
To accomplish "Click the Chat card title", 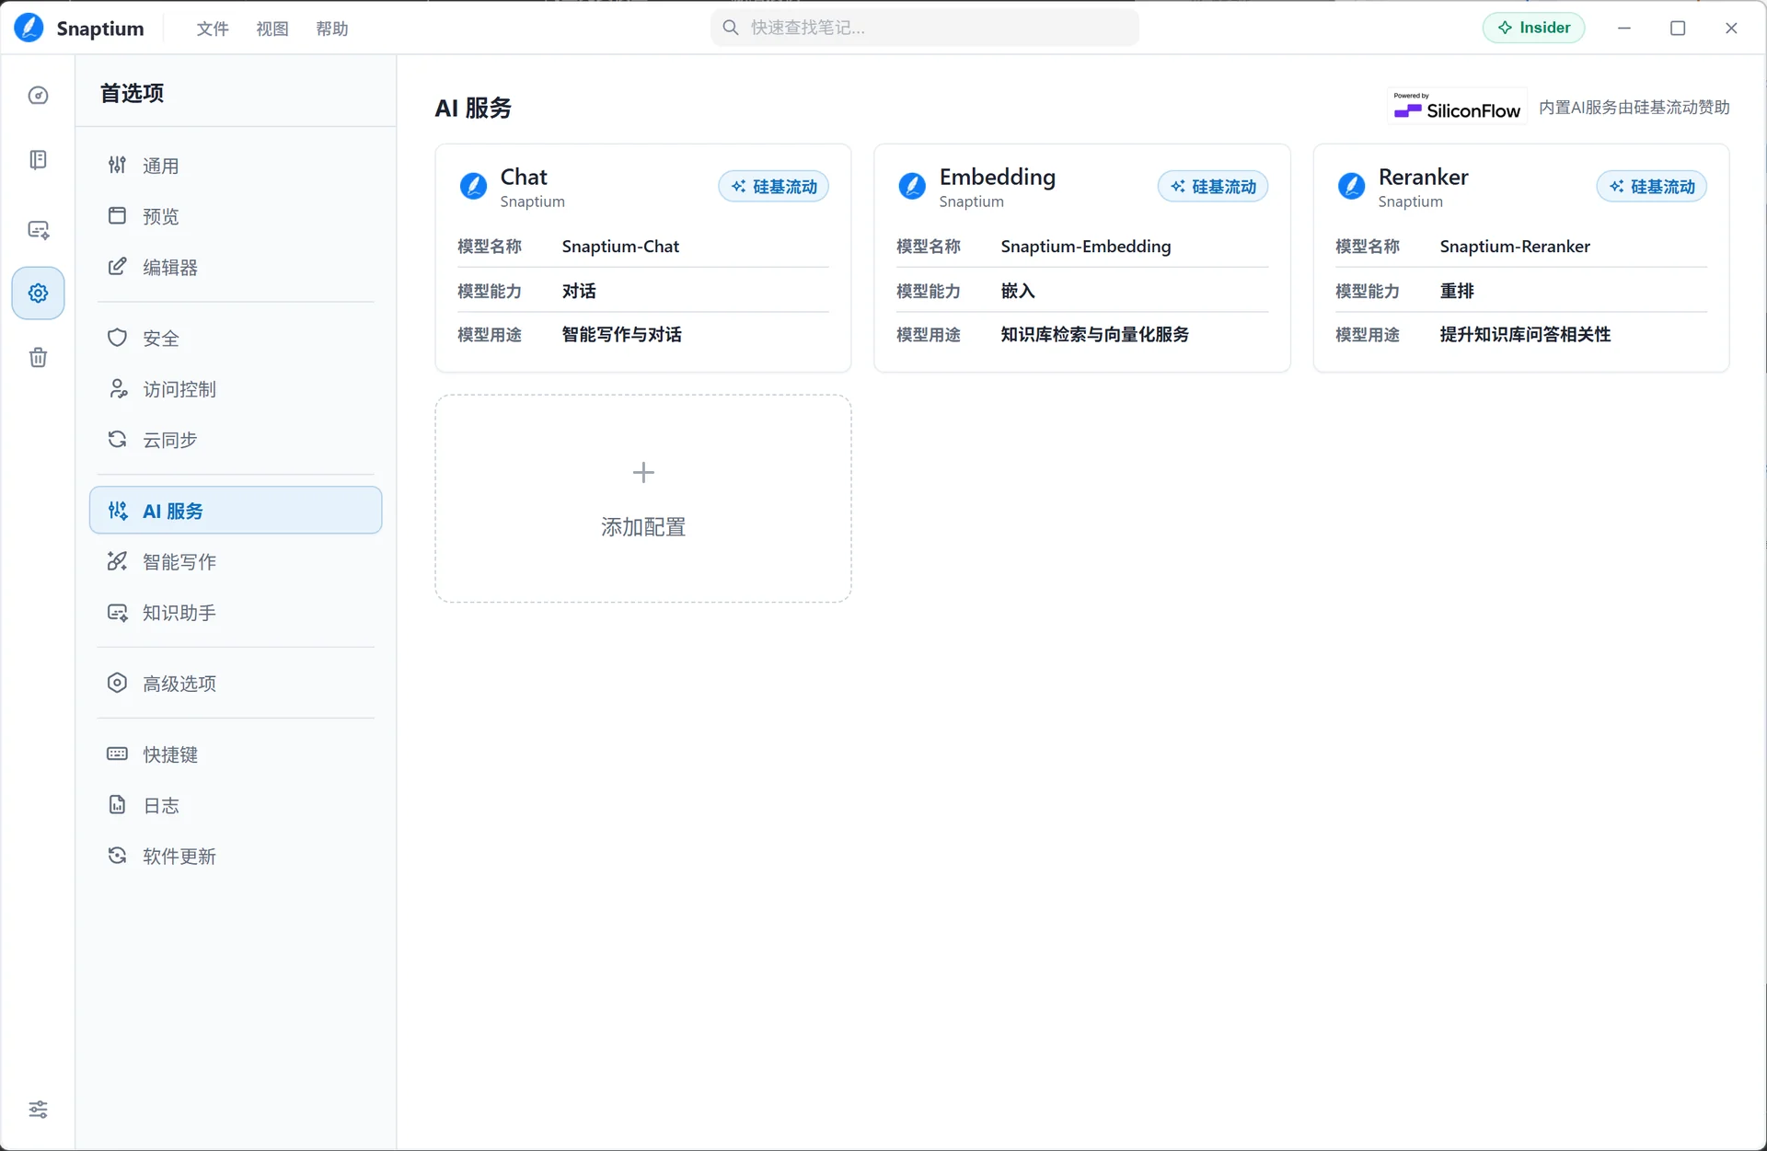I will coord(524,177).
